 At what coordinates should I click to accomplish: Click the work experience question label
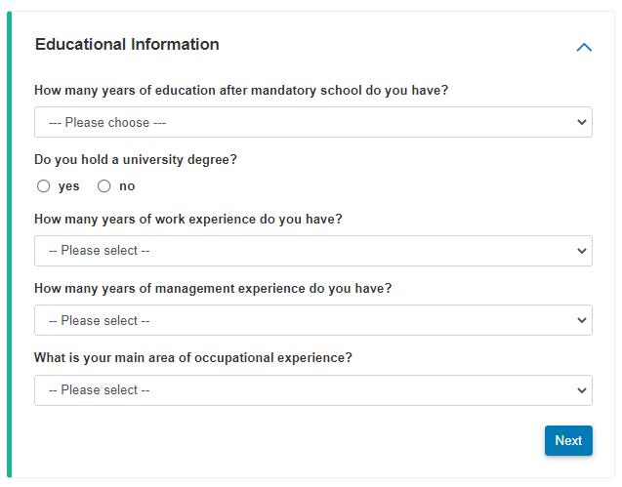coord(187,219)
